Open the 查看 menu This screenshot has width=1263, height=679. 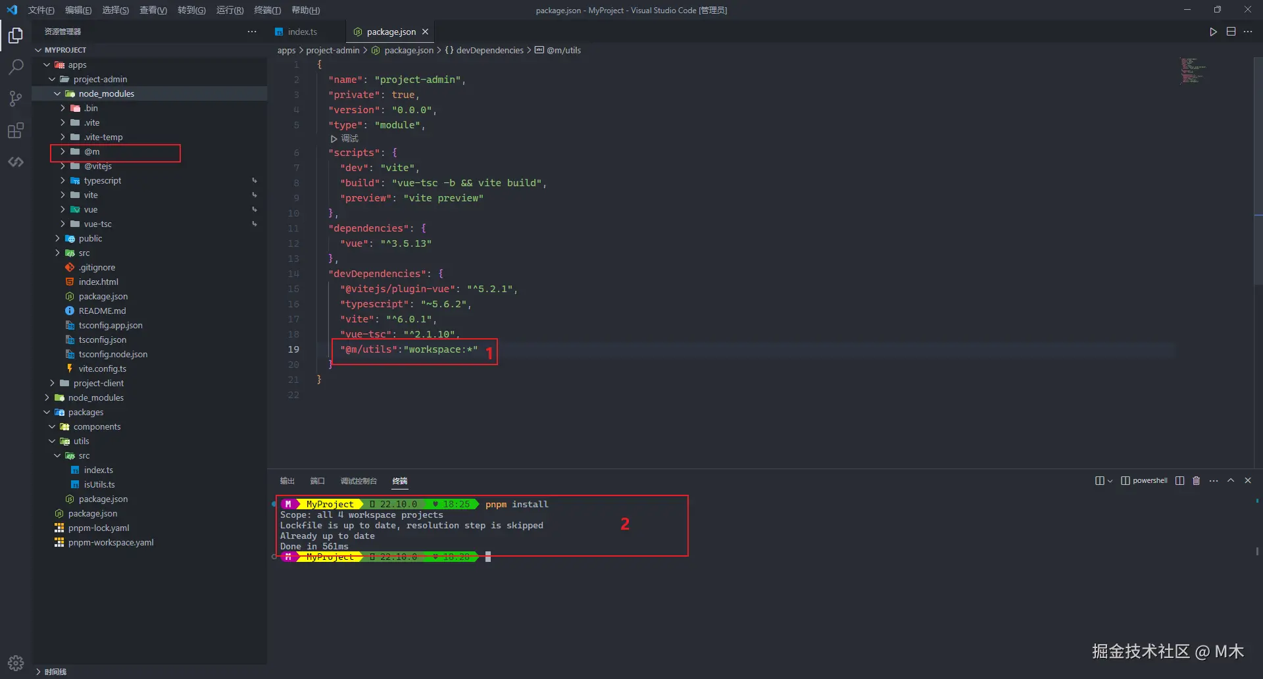pyautogui.click(x=153, y=10)
